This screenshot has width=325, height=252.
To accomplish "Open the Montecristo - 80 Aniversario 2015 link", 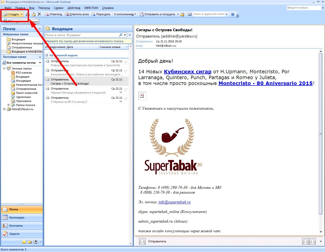I will (x=266, y=83).
